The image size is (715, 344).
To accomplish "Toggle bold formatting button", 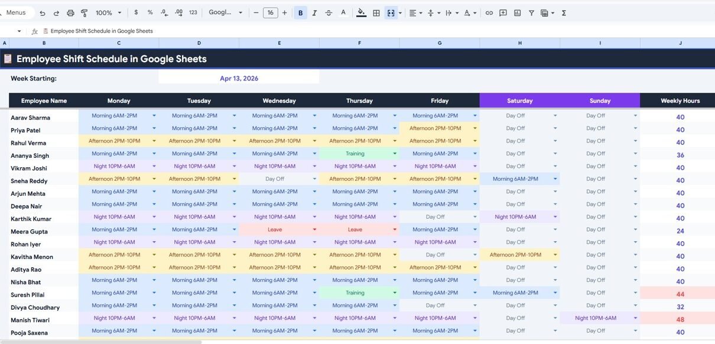I will click(x=300, y=13).
